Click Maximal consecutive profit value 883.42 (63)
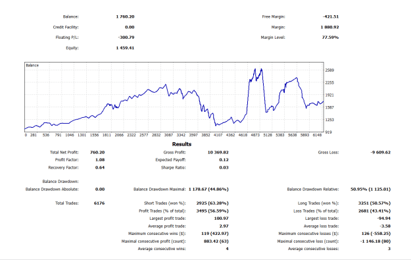Screen dimensions: 411x260 pyautogui.click(x=216, y=241)
